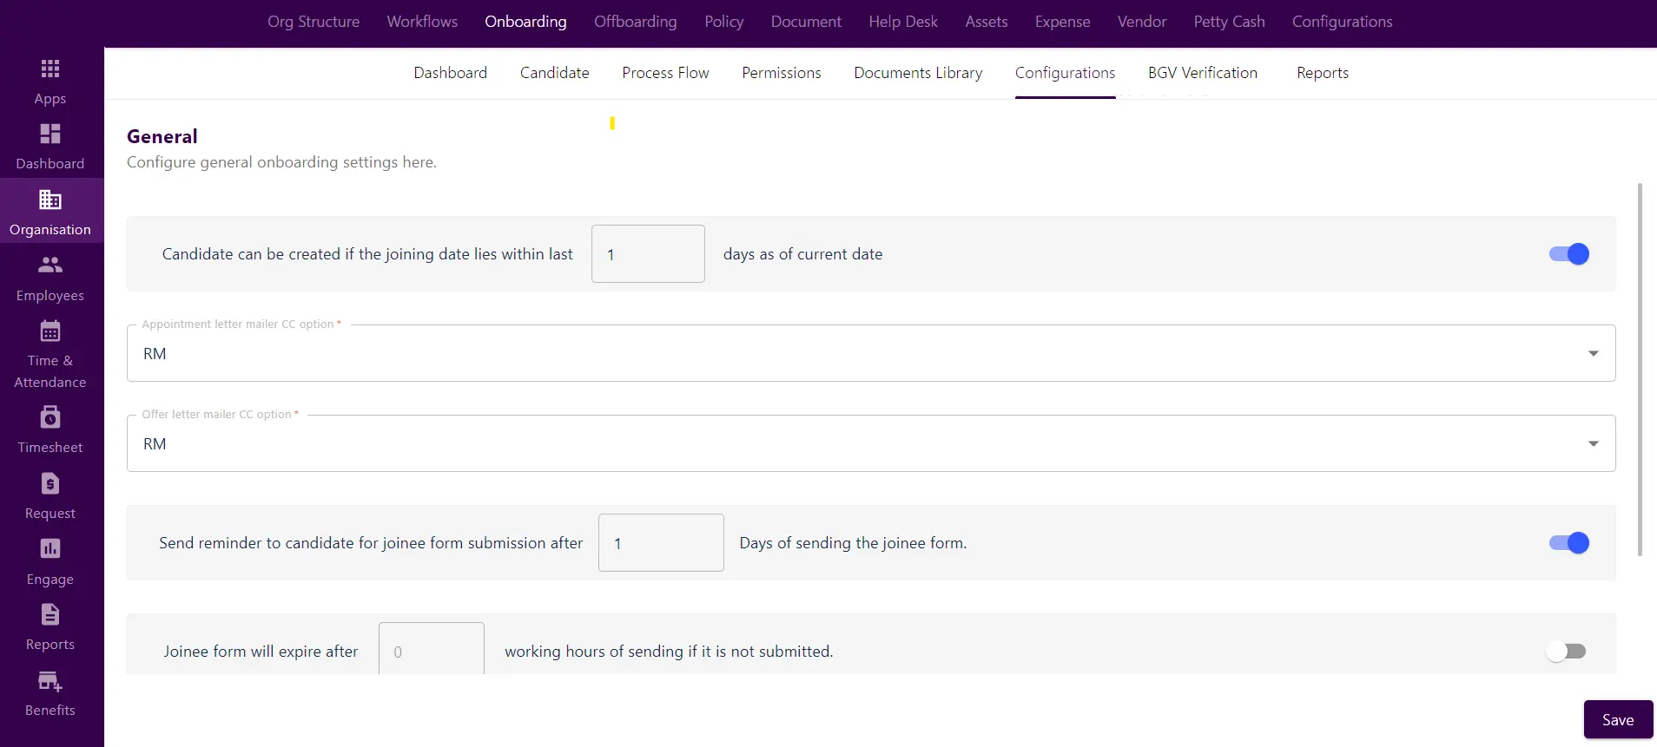Open the Assets top menu
This screenshot has height=747, width=1657.
click(x=987, y=22)
